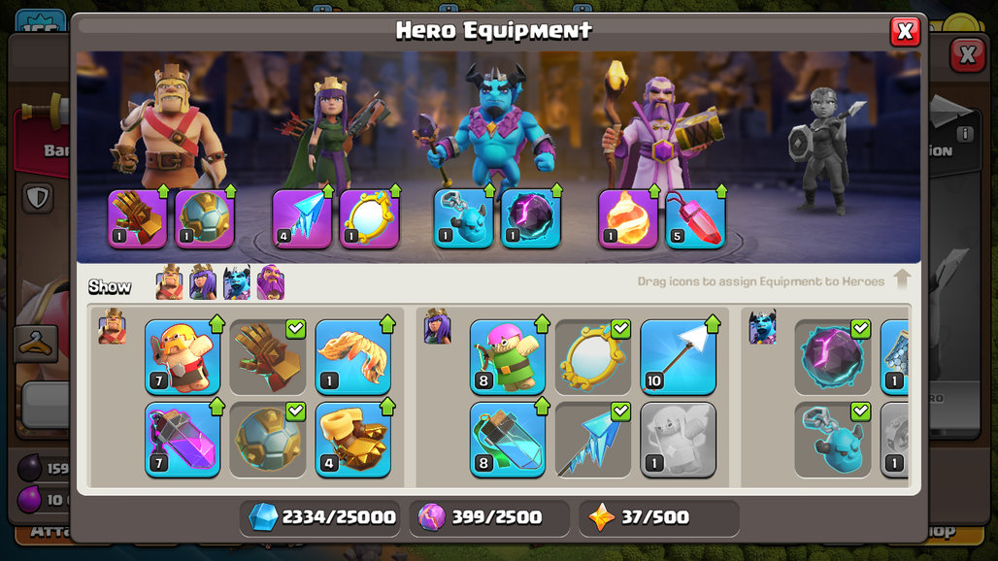Image resolution: width=998 pixels, height=561 pixels.
Task: Filter equipment by Minion Prince portrait
Action: click(237, 281)
